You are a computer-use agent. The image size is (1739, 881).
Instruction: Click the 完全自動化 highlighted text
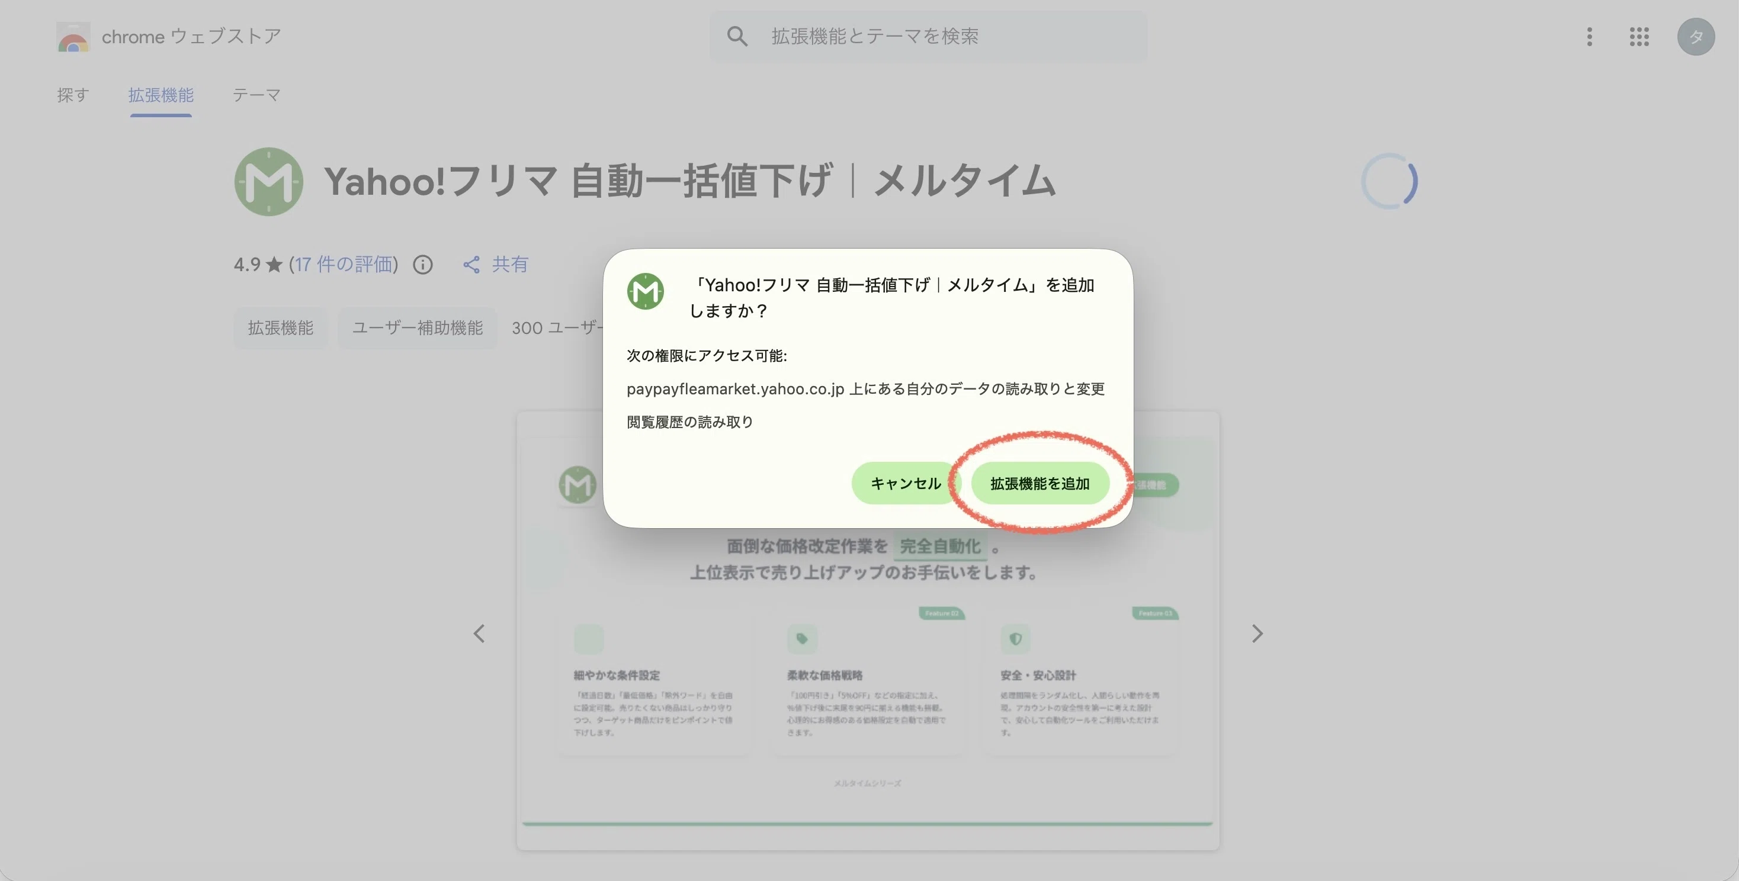coord(941,546)
